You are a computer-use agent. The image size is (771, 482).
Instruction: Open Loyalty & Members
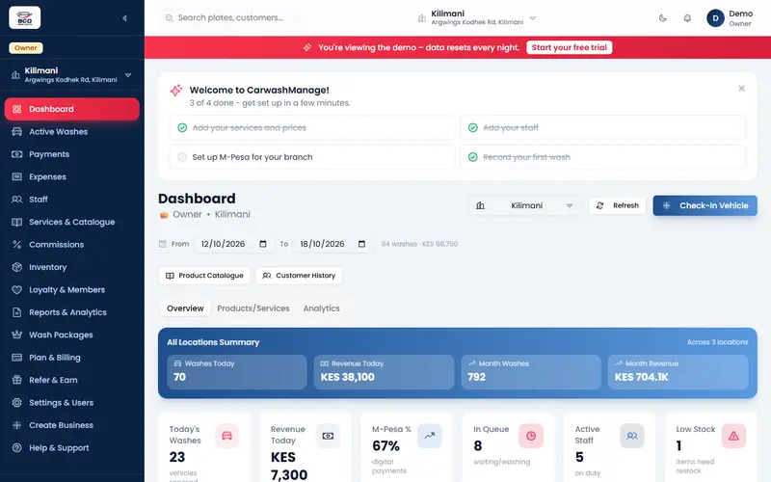(x=71, y=290)
